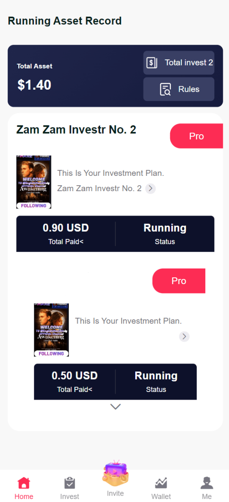Select the second plan's movie poster thumbnail
229x502 pixels.
click(51, 330)
